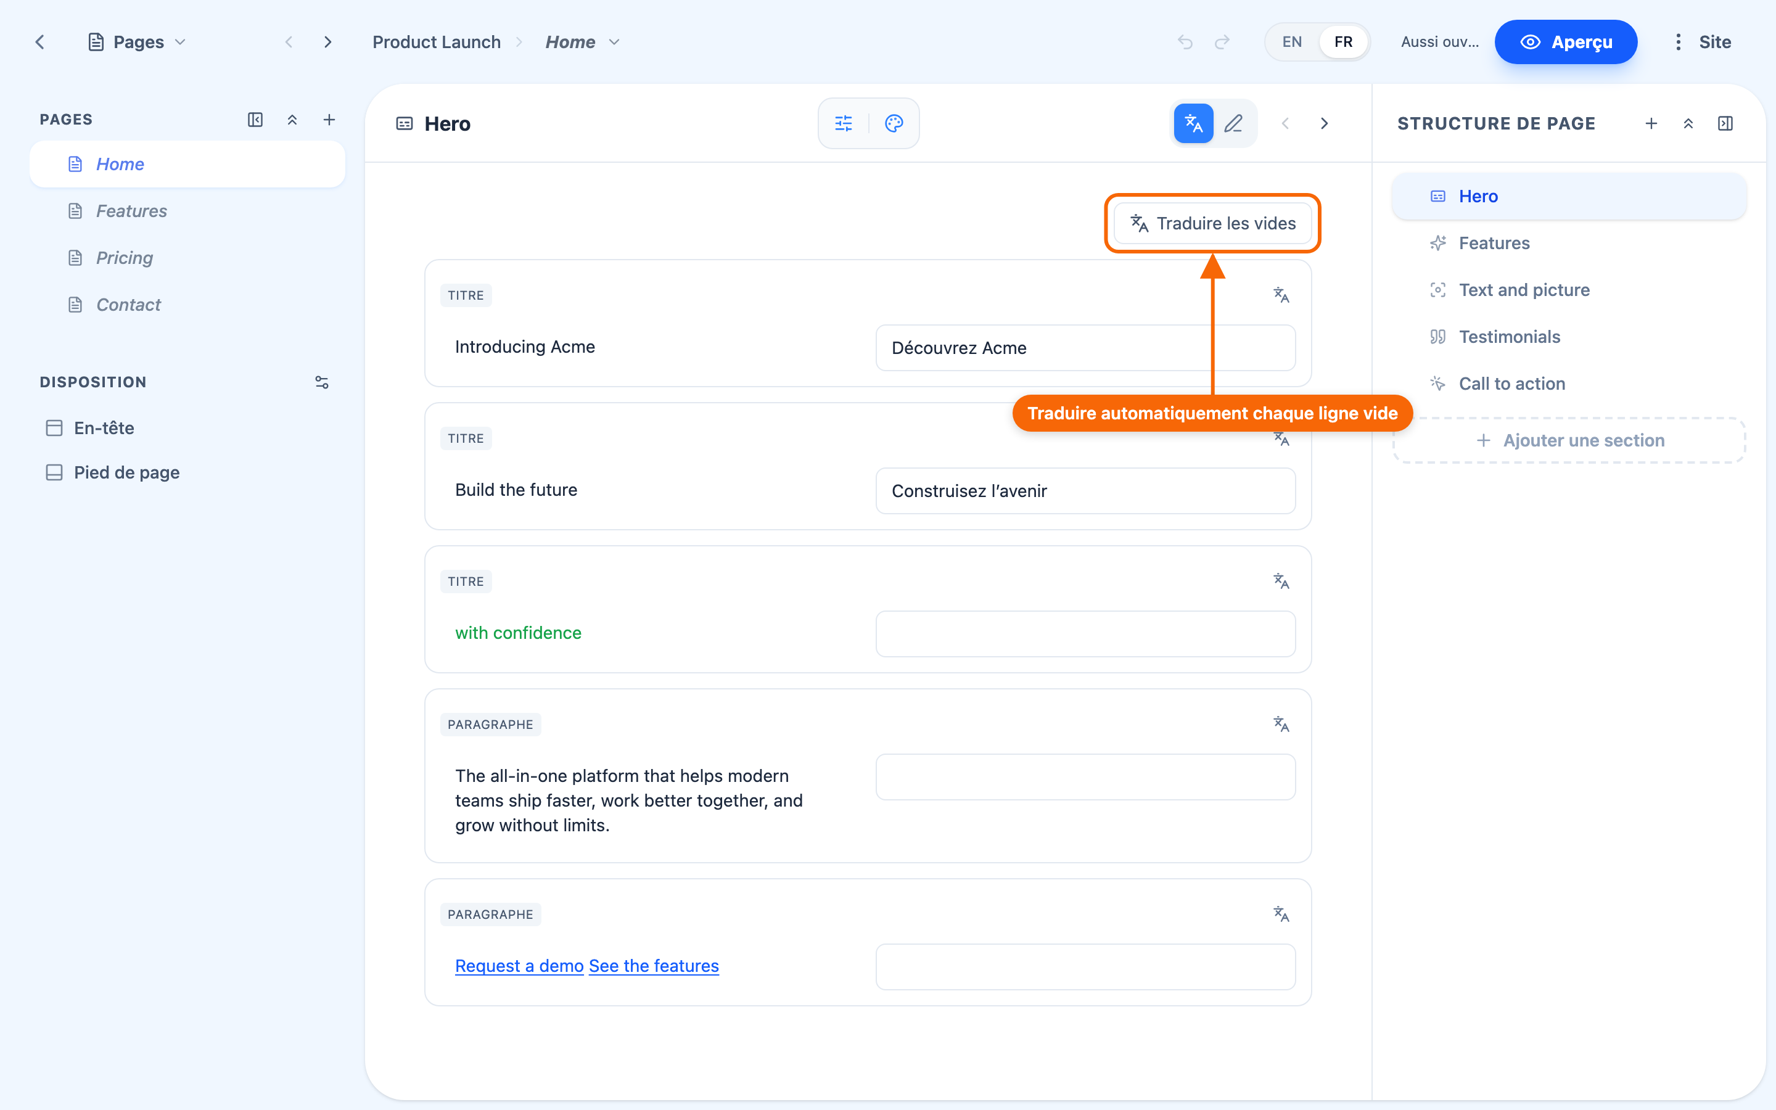Hide the Structure de page panel icon
This screenshot has height=1110, width=1776.
click(x=1725, y=123)
